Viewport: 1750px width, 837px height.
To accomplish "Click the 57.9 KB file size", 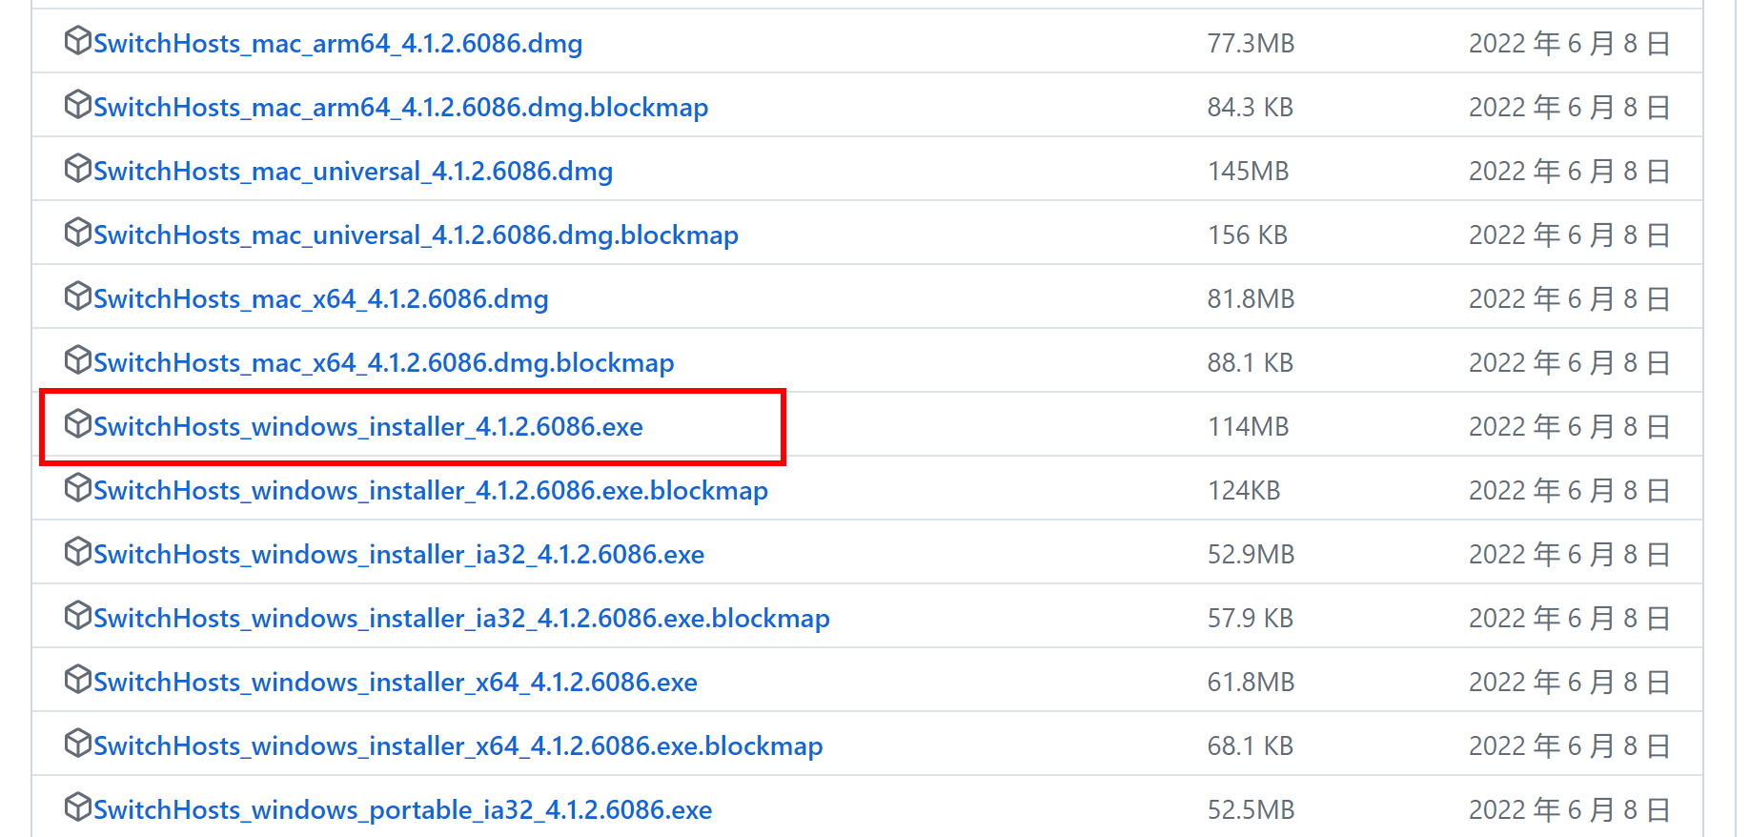I will (1251, 619).
